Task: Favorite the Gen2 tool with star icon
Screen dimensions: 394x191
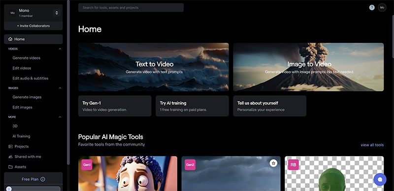Action: pyautogui.click(x=273, y=163)
